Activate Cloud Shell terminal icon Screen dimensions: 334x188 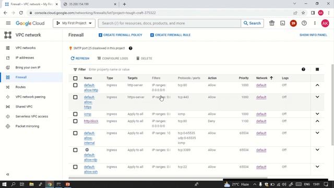point(282,23)
